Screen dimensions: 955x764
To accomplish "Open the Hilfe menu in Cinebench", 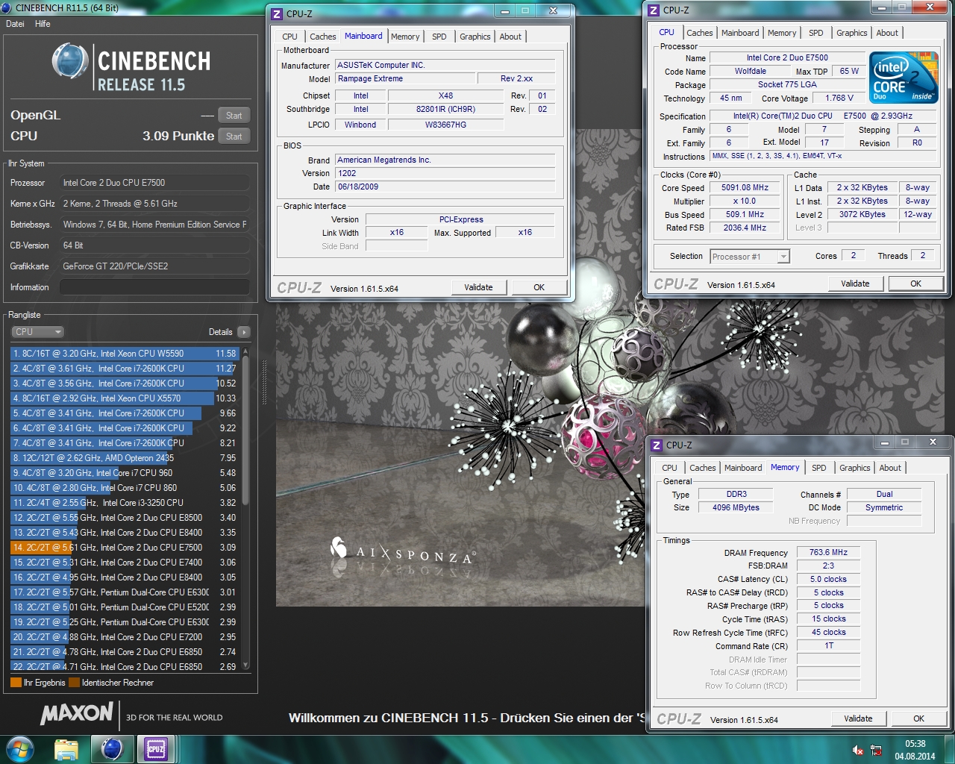I will 43,24.
